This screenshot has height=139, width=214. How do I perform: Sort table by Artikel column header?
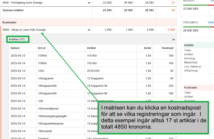pyautogui.click(x=92, y=48)
